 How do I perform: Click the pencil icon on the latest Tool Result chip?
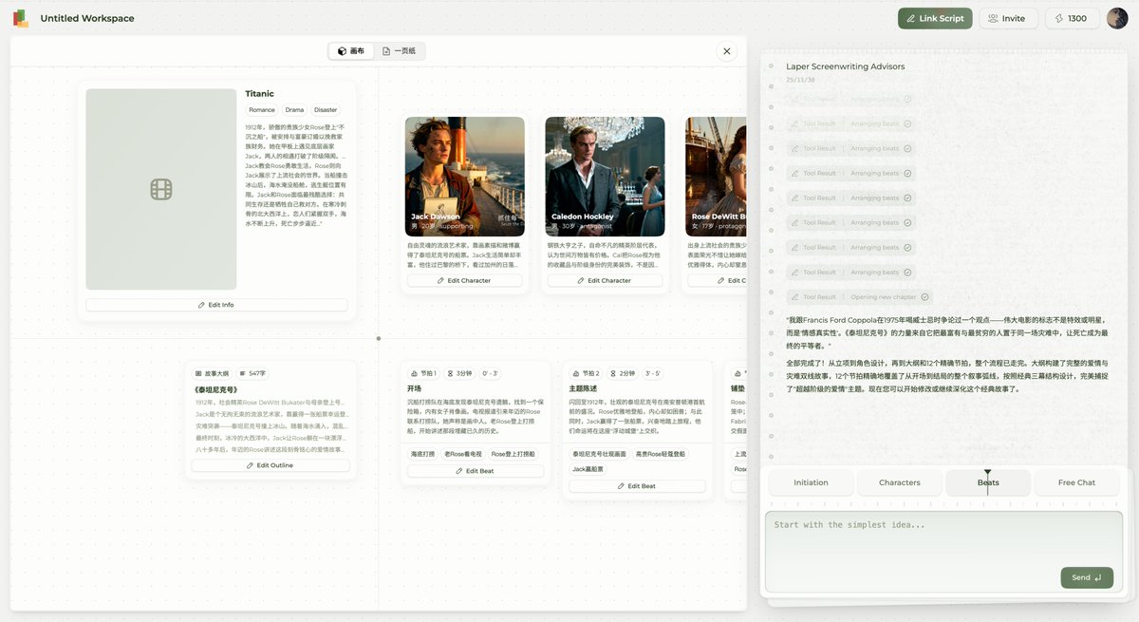coord(795,296)
